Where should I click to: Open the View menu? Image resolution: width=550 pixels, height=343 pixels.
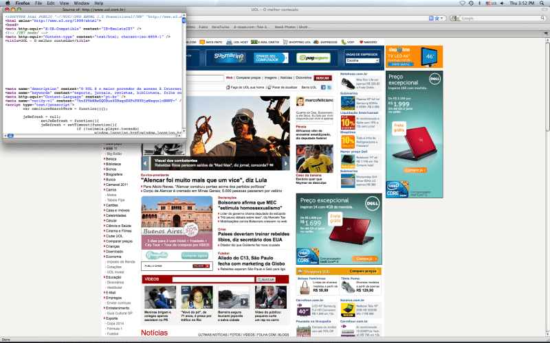pyautogui.click(x=64, y=3)
